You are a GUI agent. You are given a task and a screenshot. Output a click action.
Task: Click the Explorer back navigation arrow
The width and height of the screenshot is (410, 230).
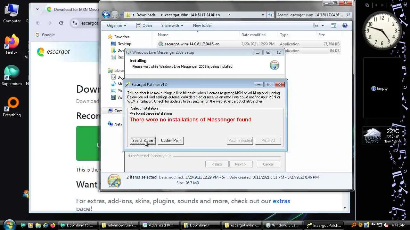[x=106, y=14]
